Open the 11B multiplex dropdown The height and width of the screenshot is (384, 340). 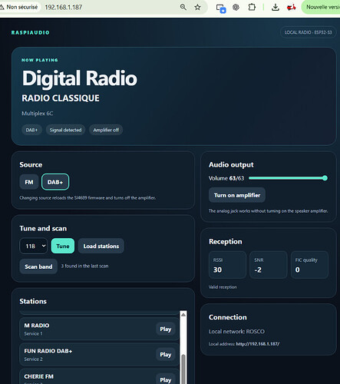pyautogui.click(x=34, y=246)
